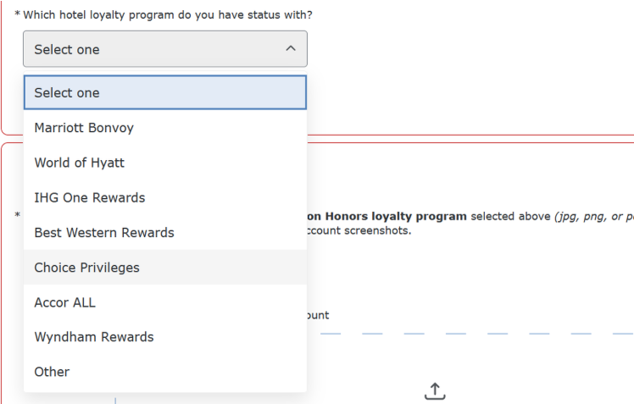Click 'selected above' text in upload instructions
634x404 pixels.
(511, 216)
